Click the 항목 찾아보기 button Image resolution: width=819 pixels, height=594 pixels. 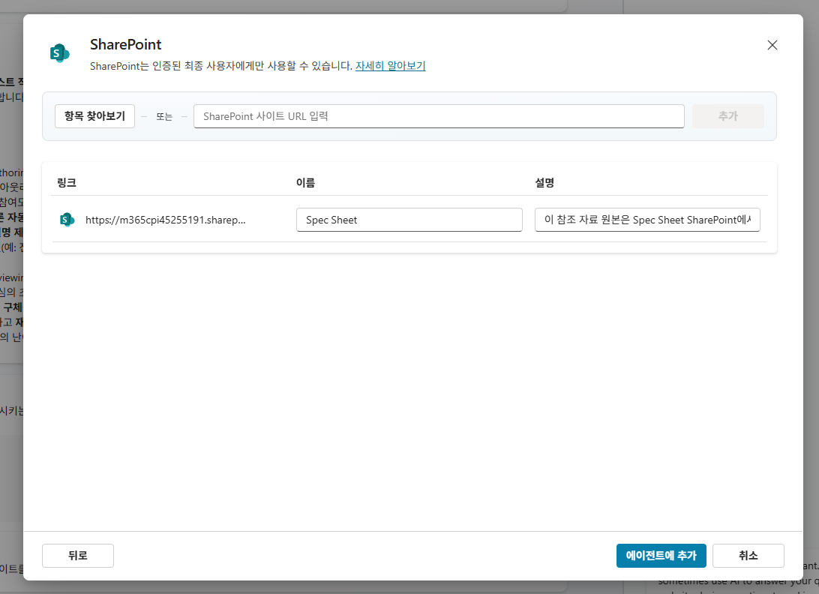click(94, 116)
